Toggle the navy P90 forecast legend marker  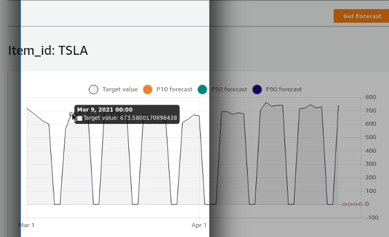pyautogui.click(x=258, y=89)
